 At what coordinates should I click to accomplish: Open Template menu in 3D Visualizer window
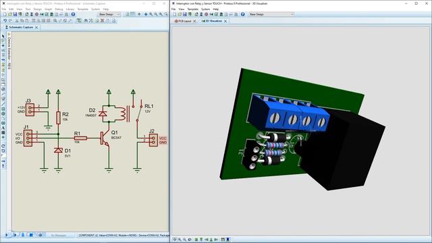tap(193, 9)
